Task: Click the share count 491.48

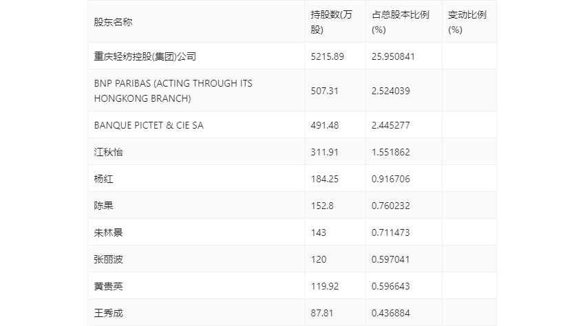Action: pyautogui.click(x=325, y=125)
